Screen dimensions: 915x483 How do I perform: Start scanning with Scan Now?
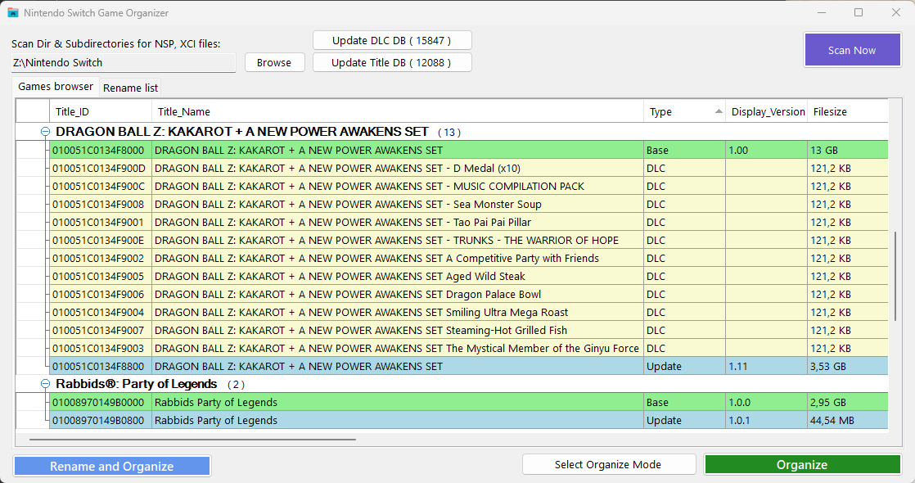[852, 50]
